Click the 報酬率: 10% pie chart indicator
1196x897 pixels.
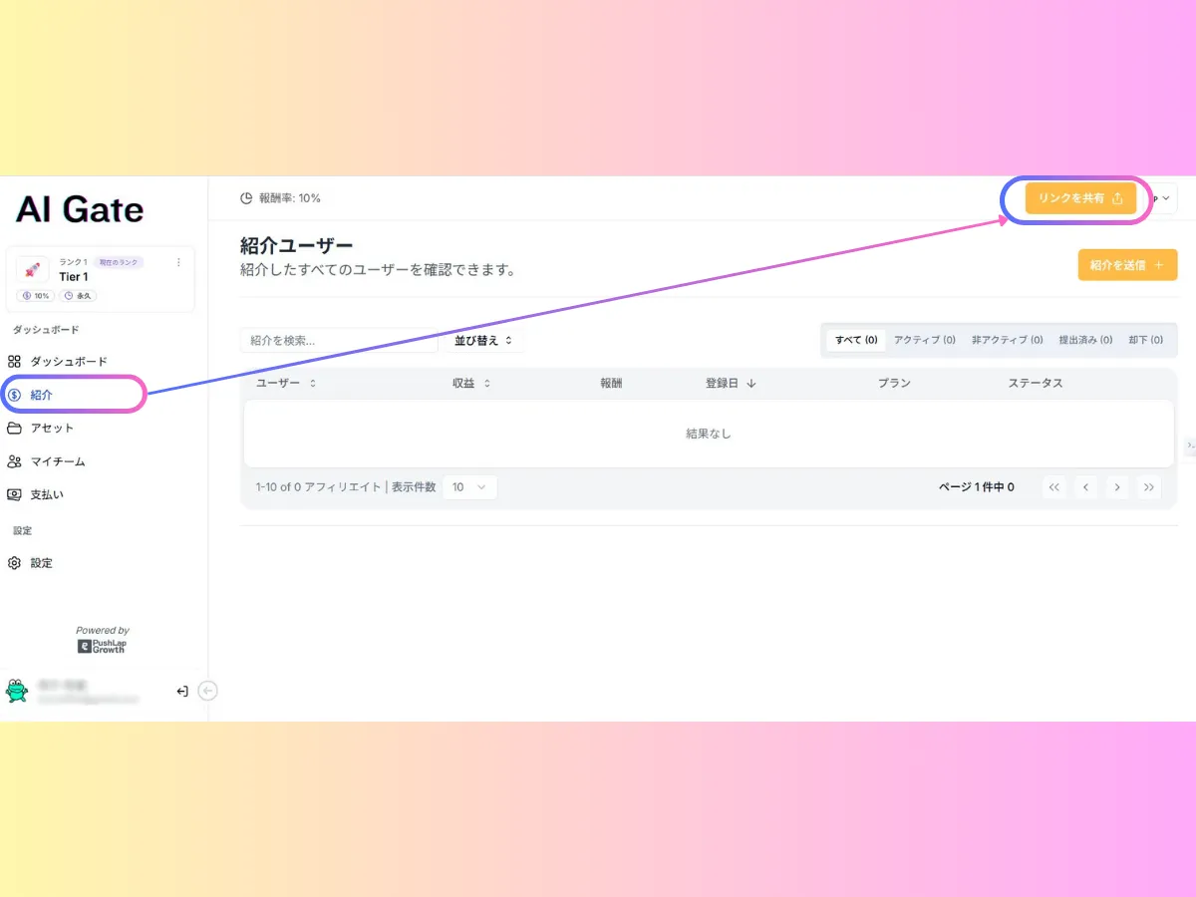tap(281, 198)
